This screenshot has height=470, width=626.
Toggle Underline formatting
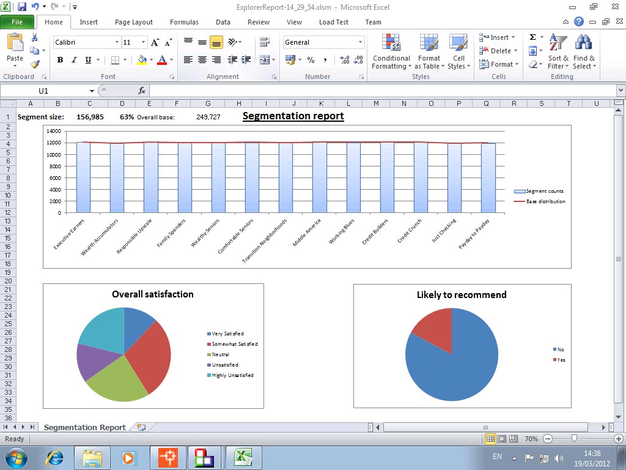tap(88, 60)
